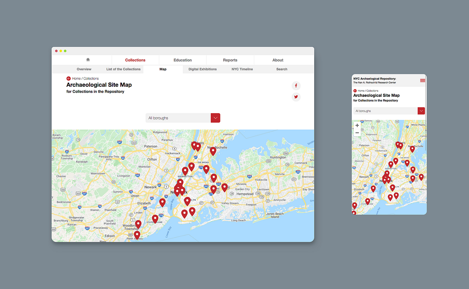Zoom out on the mobile map
This screenshot has height=289, width=469.
pyautogui.click(x=357, y=133)
